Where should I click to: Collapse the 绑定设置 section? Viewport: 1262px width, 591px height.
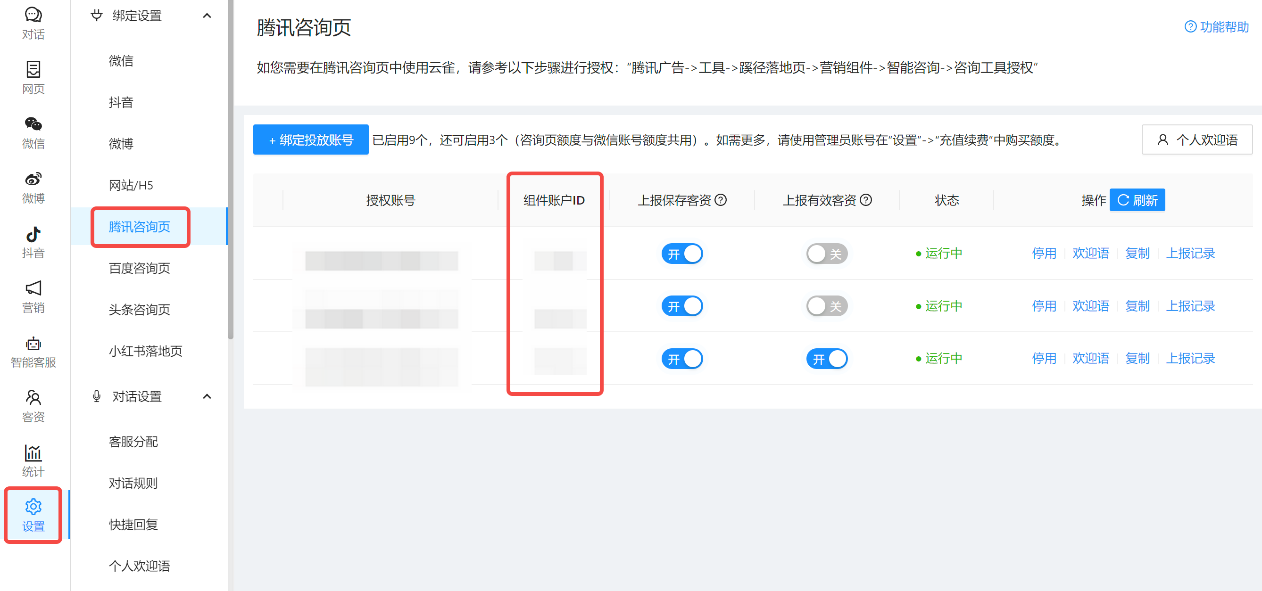pos(206,16)
